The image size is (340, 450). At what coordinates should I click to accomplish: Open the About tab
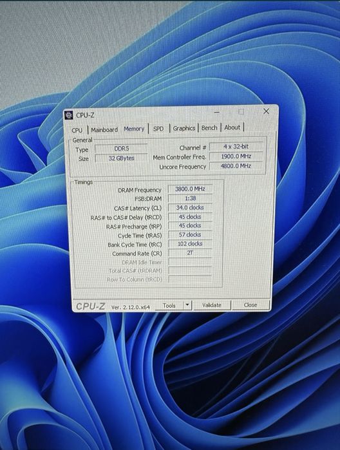232,127
